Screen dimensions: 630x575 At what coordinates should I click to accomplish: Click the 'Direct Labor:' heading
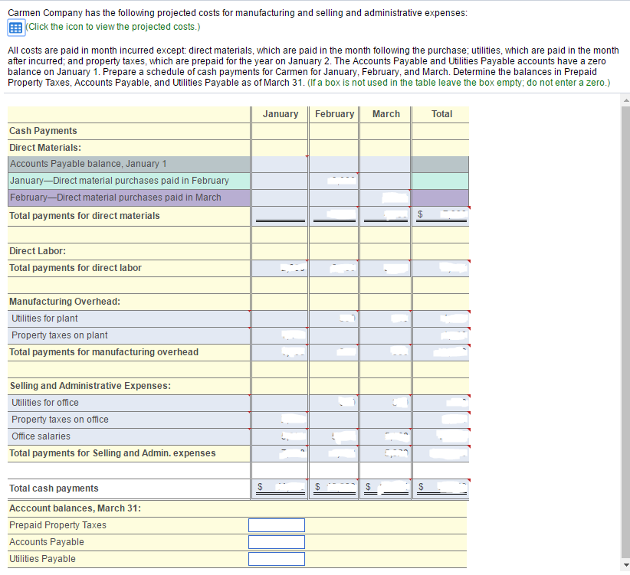click(x=38, y=251)
